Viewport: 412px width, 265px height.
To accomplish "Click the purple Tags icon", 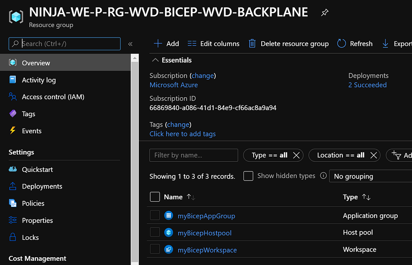I will tap(13, 114).
